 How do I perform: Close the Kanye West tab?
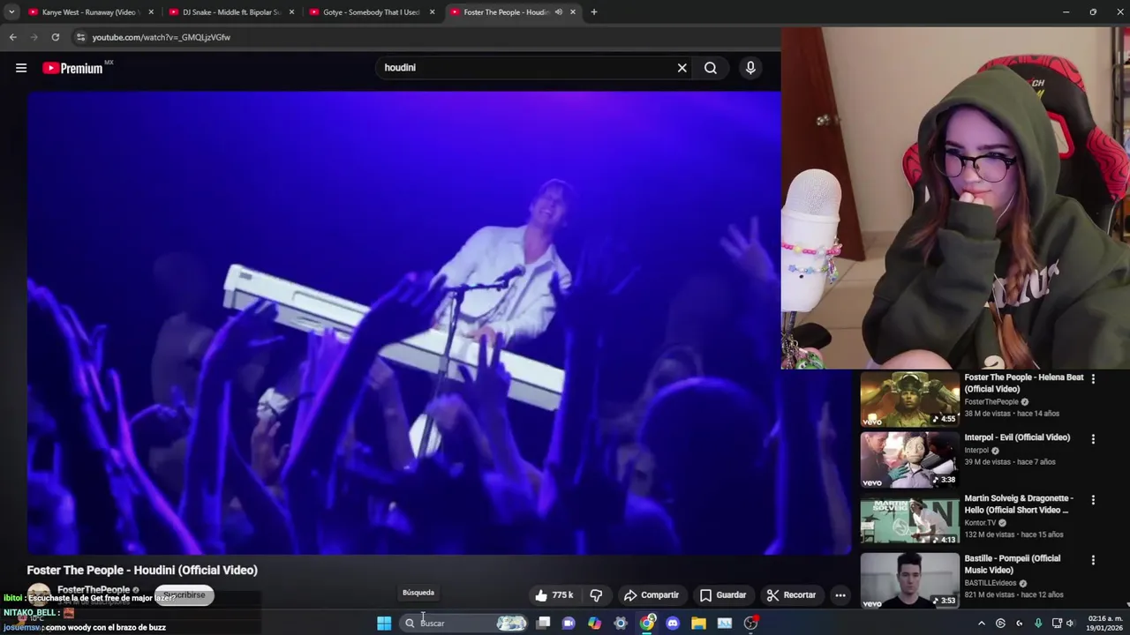click(151, 12)
